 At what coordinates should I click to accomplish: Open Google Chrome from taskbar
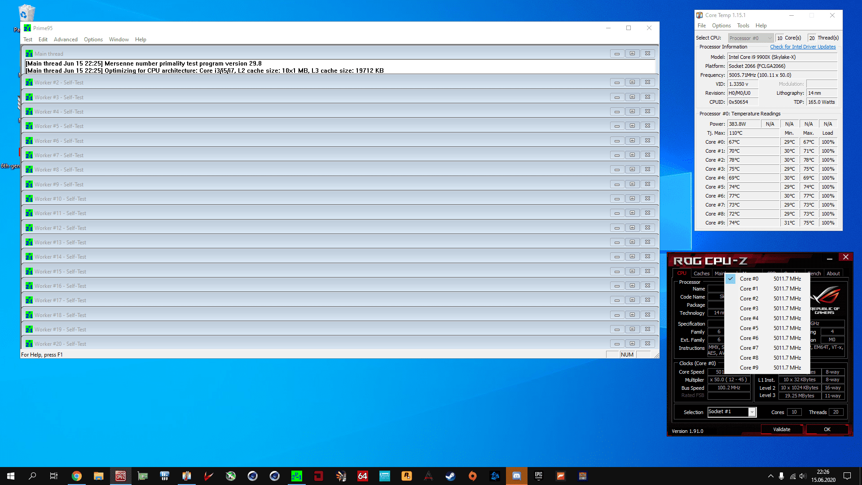pos(77,476)
